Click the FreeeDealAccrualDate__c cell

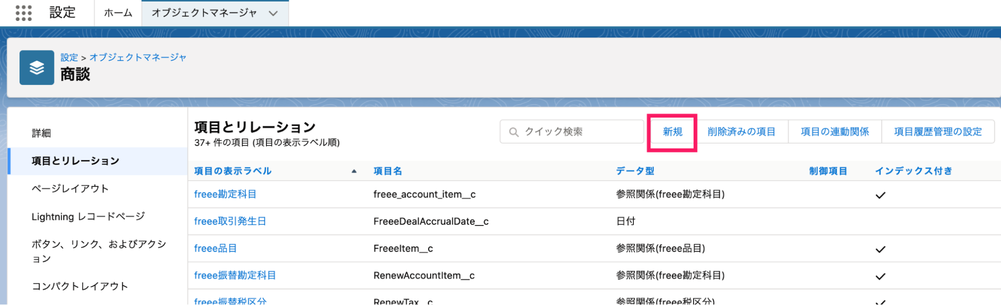(431, 221)
